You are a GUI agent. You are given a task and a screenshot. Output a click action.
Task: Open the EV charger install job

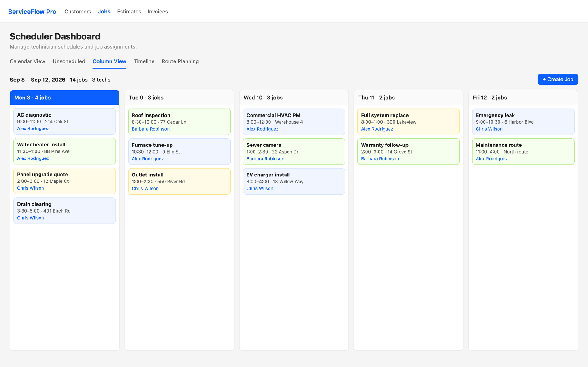point(294,181)
